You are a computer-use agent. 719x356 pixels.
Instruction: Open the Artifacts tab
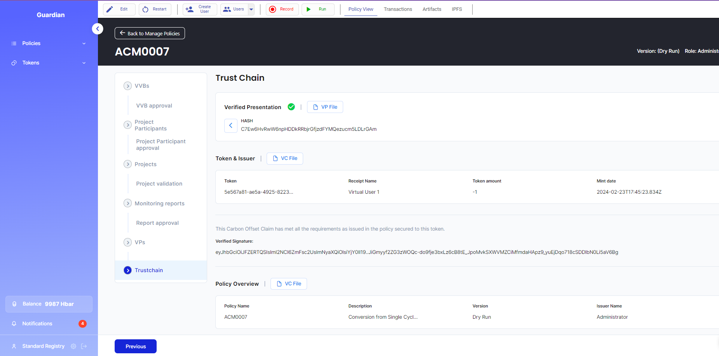(432, 9)
